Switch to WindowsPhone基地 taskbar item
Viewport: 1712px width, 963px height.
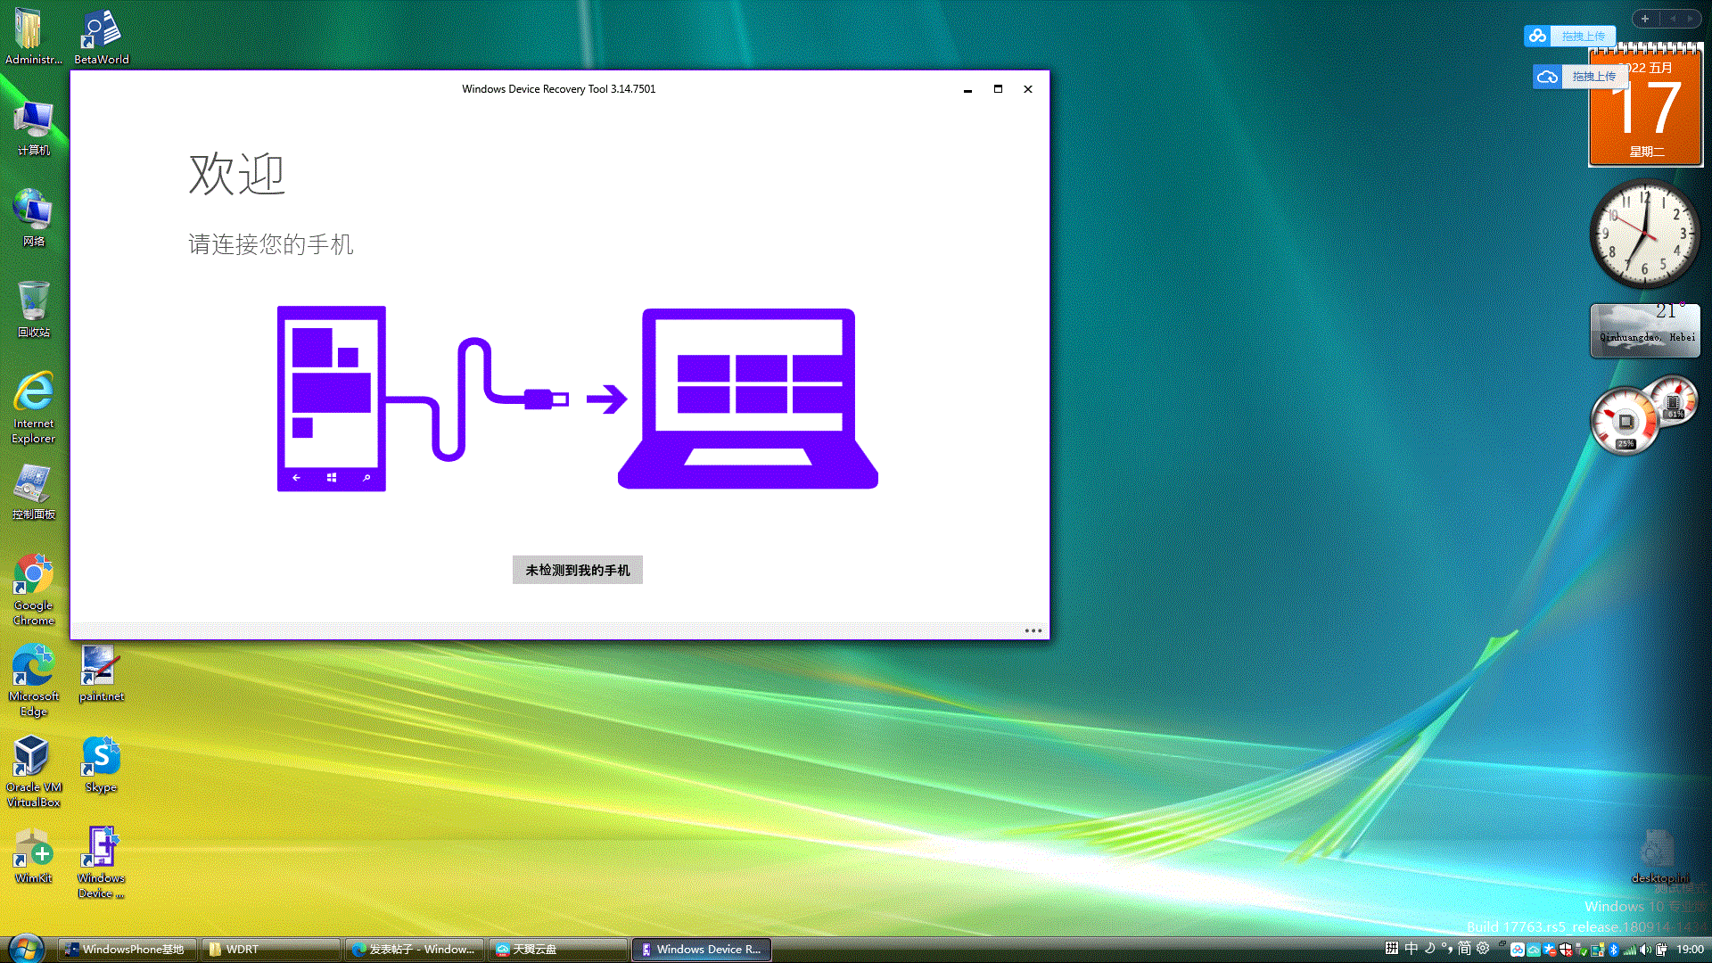(127, 950)
